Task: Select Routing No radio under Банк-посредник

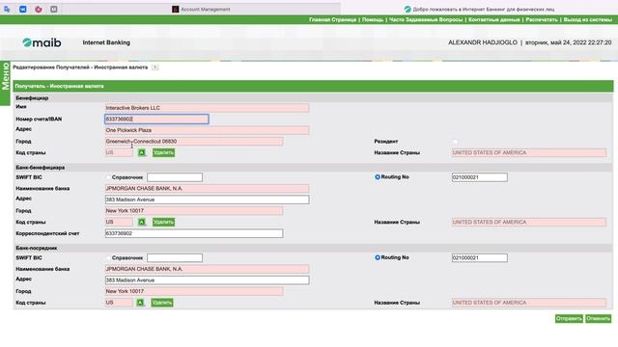Action: coord(378,257)
